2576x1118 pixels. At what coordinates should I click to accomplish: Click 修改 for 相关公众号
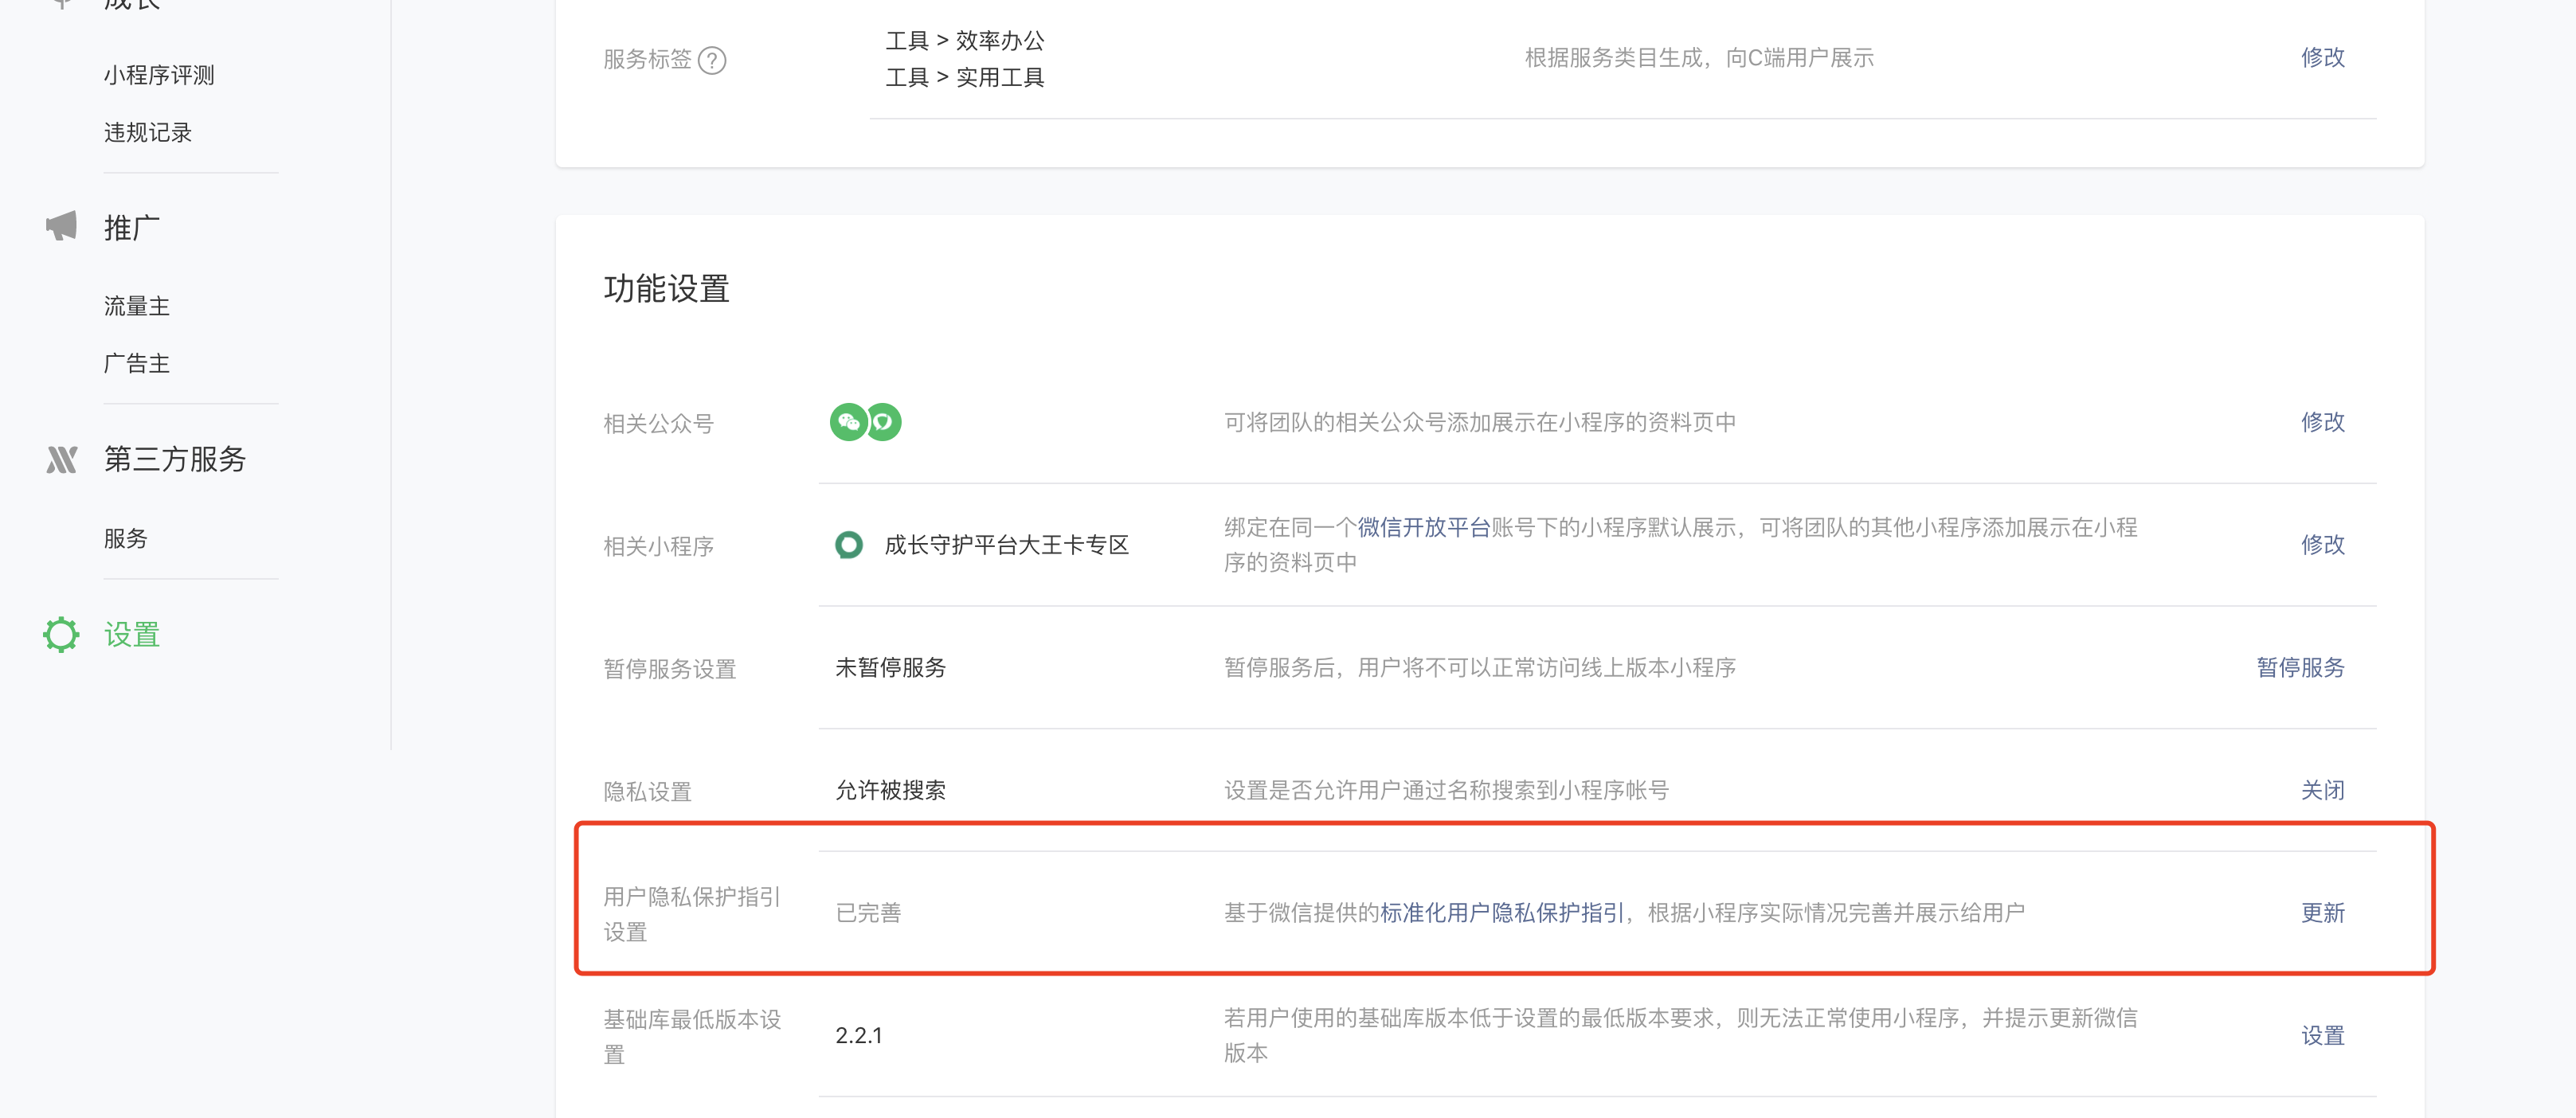coord(2322,422)
